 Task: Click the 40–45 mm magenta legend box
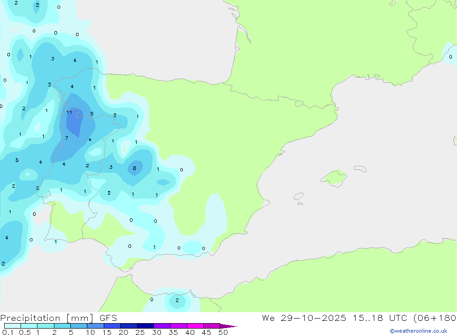click(x=195, y=326)
